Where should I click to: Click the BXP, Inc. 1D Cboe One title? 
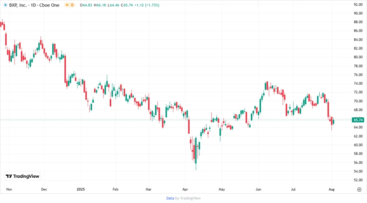(x=34, y=5)
